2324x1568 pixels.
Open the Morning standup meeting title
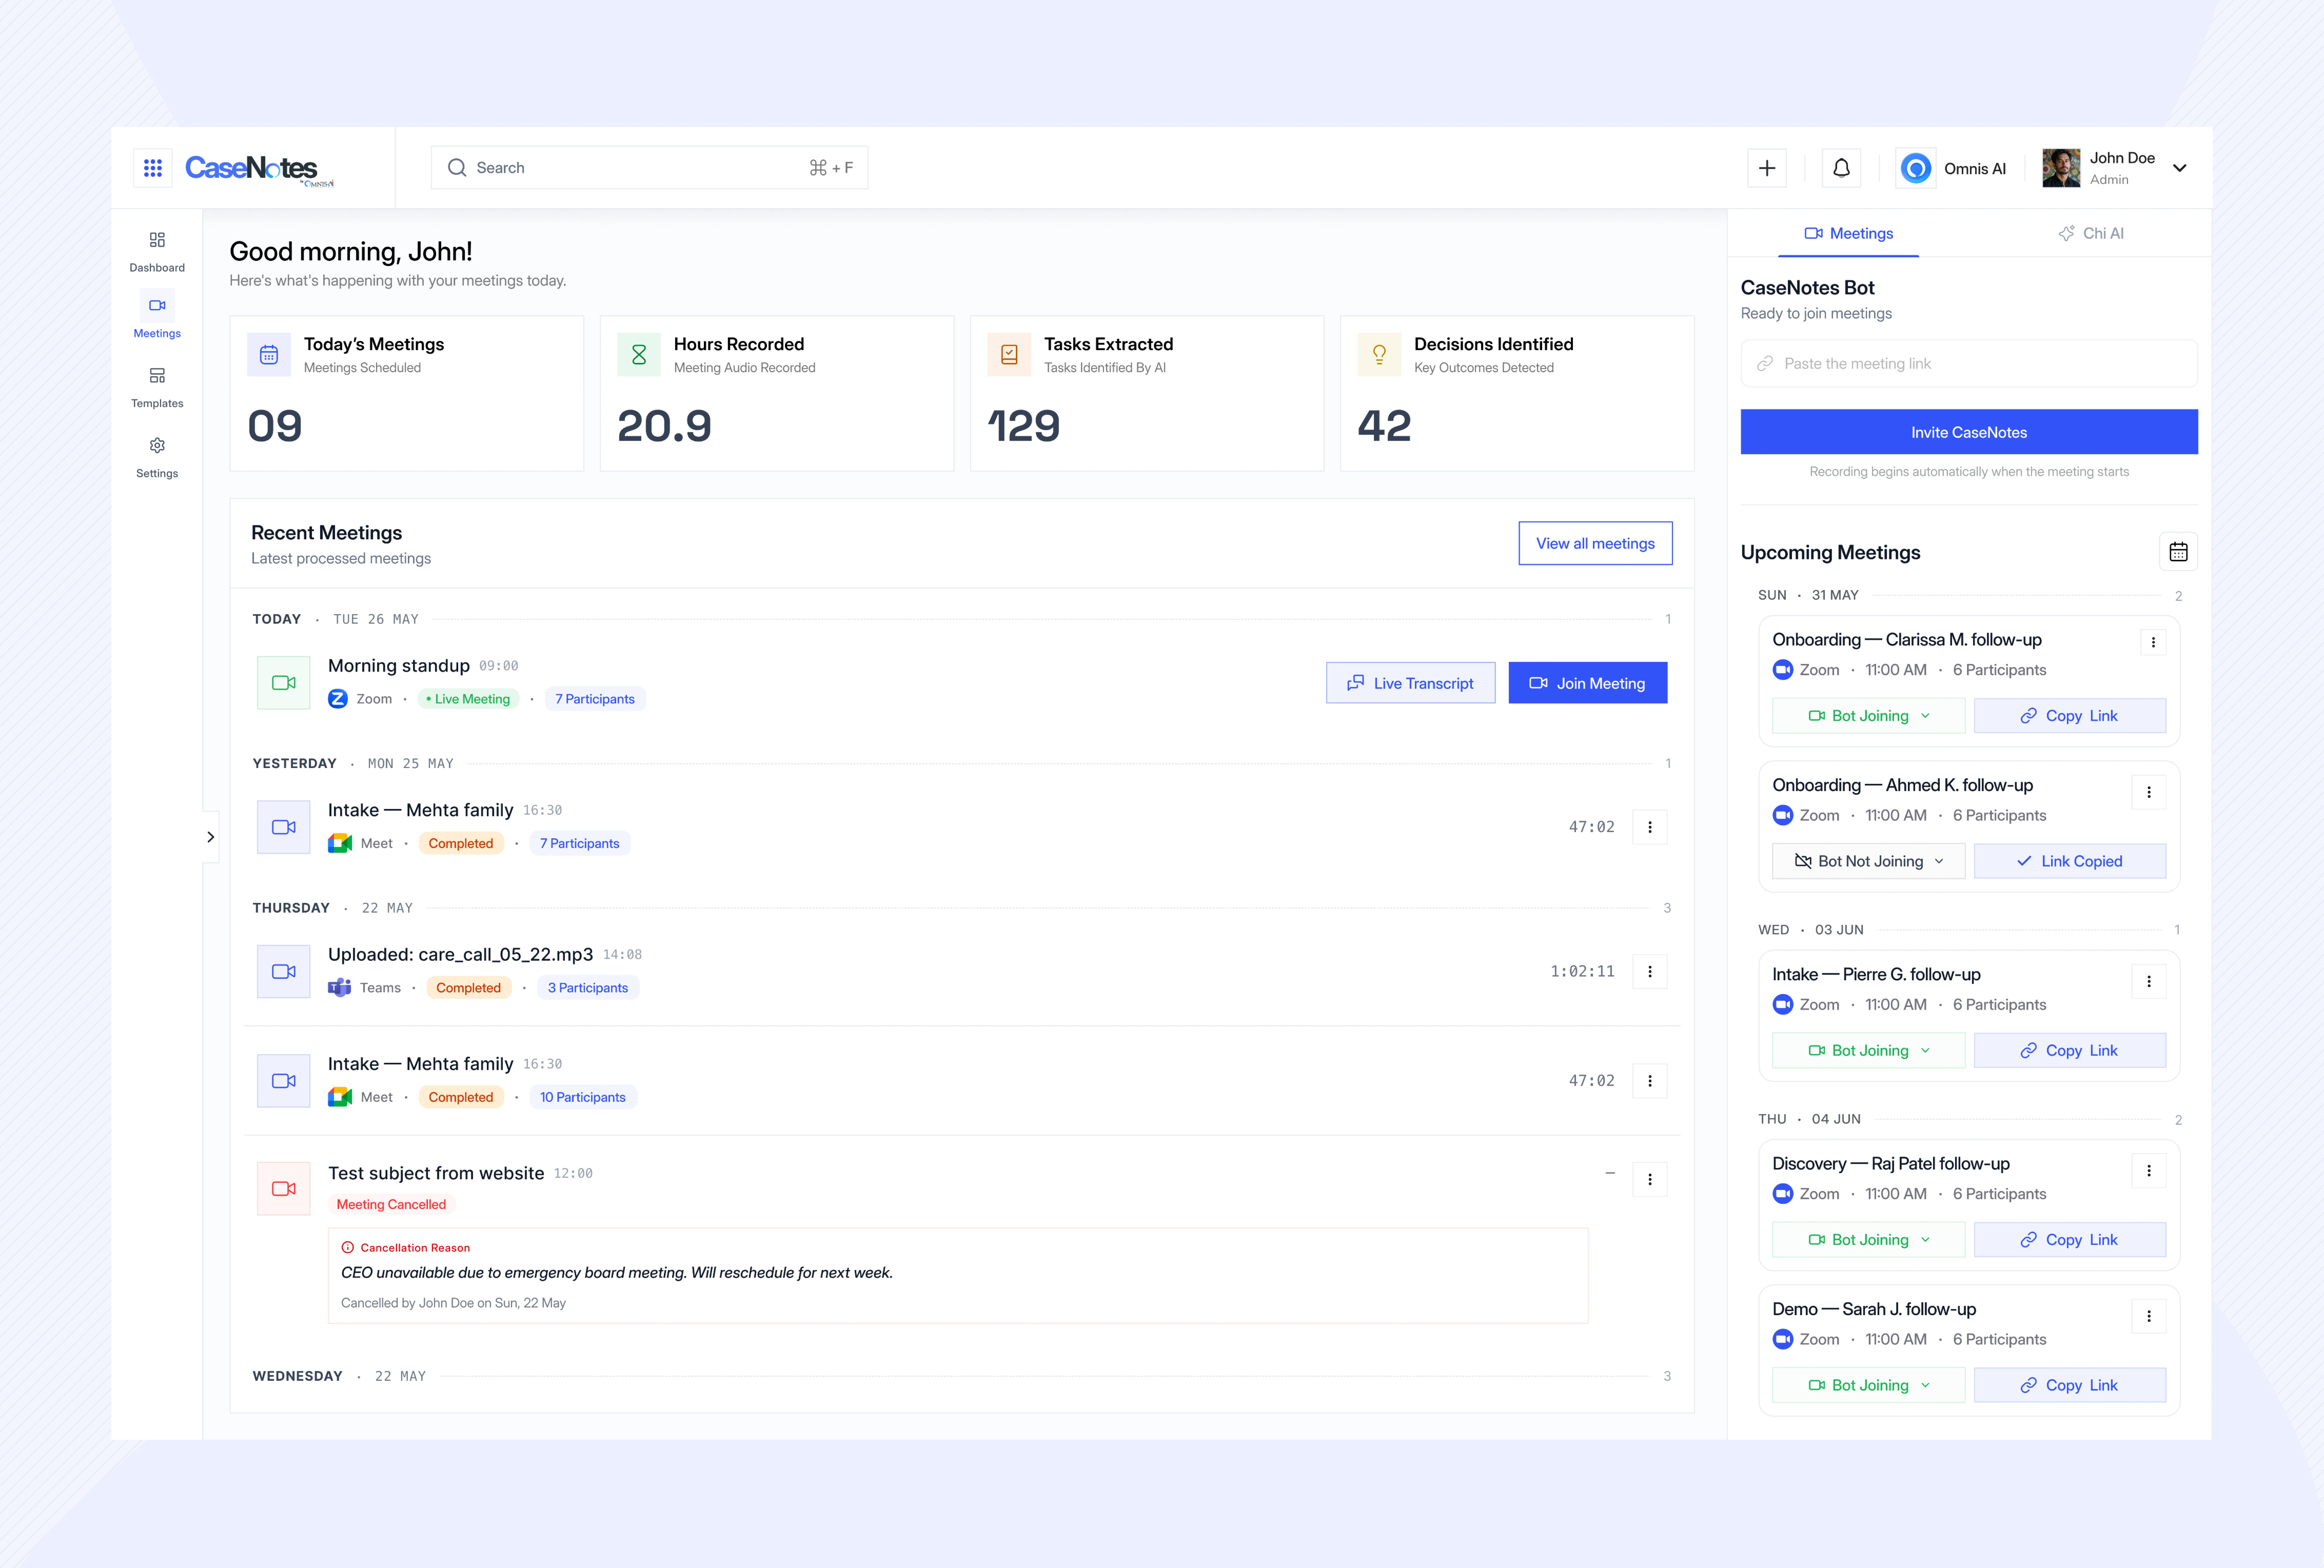click(399, 665)
